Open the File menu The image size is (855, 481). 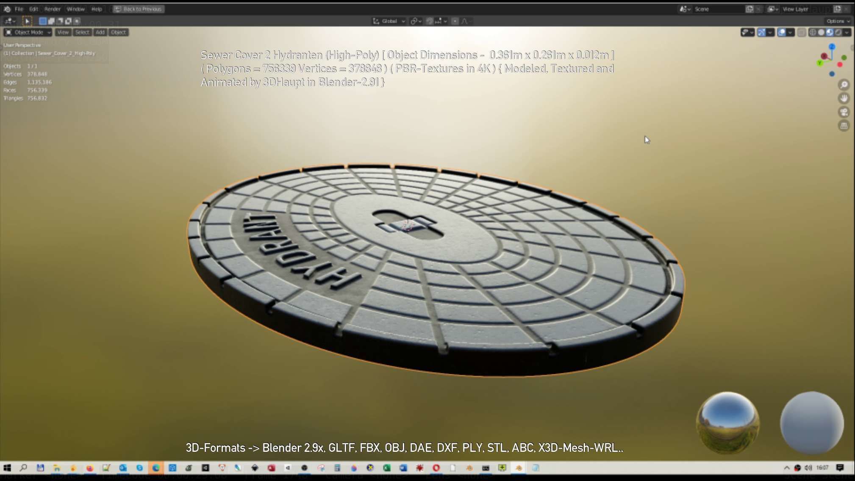click(x=19, y=9)
